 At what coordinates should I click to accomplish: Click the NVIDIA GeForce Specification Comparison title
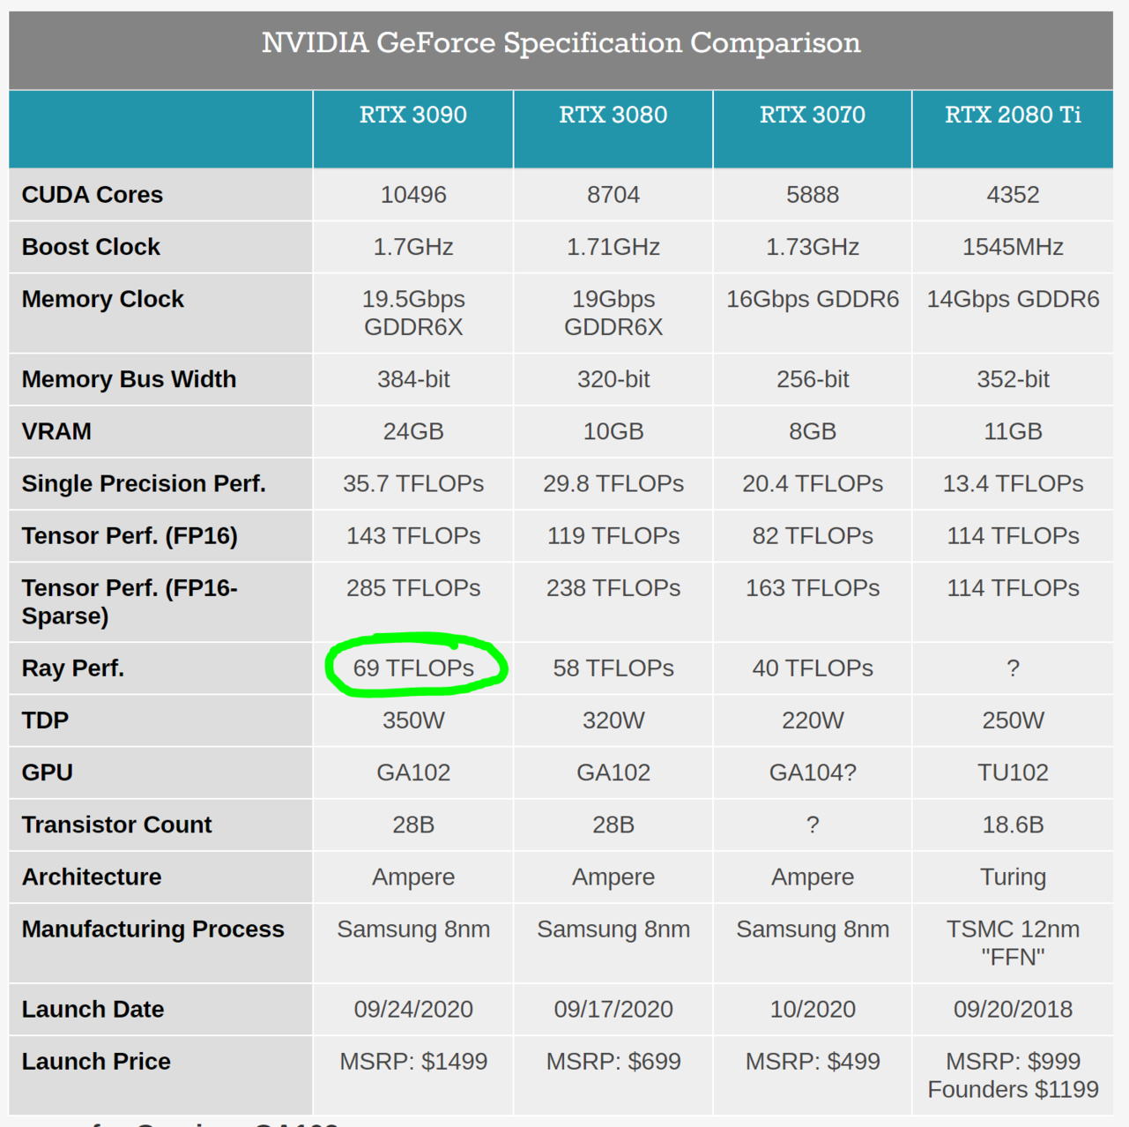pyautogui.click(x=561, y=43)
